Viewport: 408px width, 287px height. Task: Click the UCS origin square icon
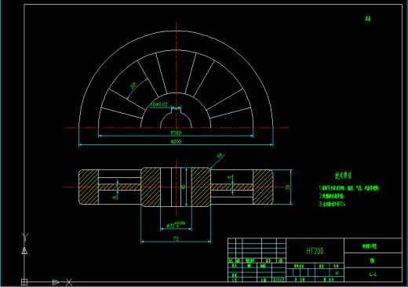point(24,282)
